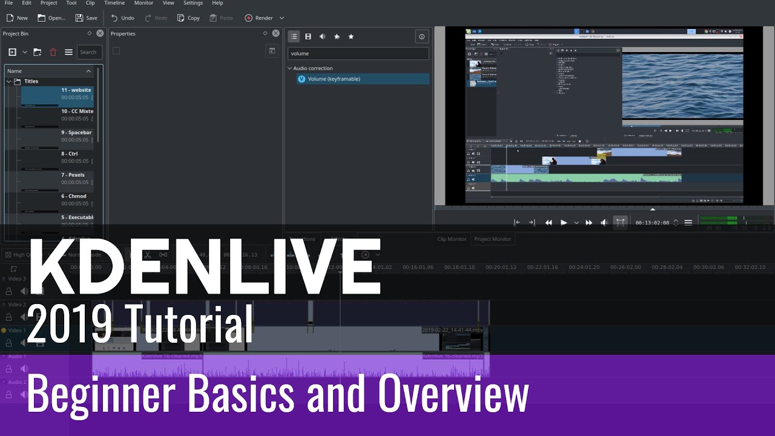The image size is (775, 436).
Task: Click the monitor audio level meter
Action: [735, 223]
